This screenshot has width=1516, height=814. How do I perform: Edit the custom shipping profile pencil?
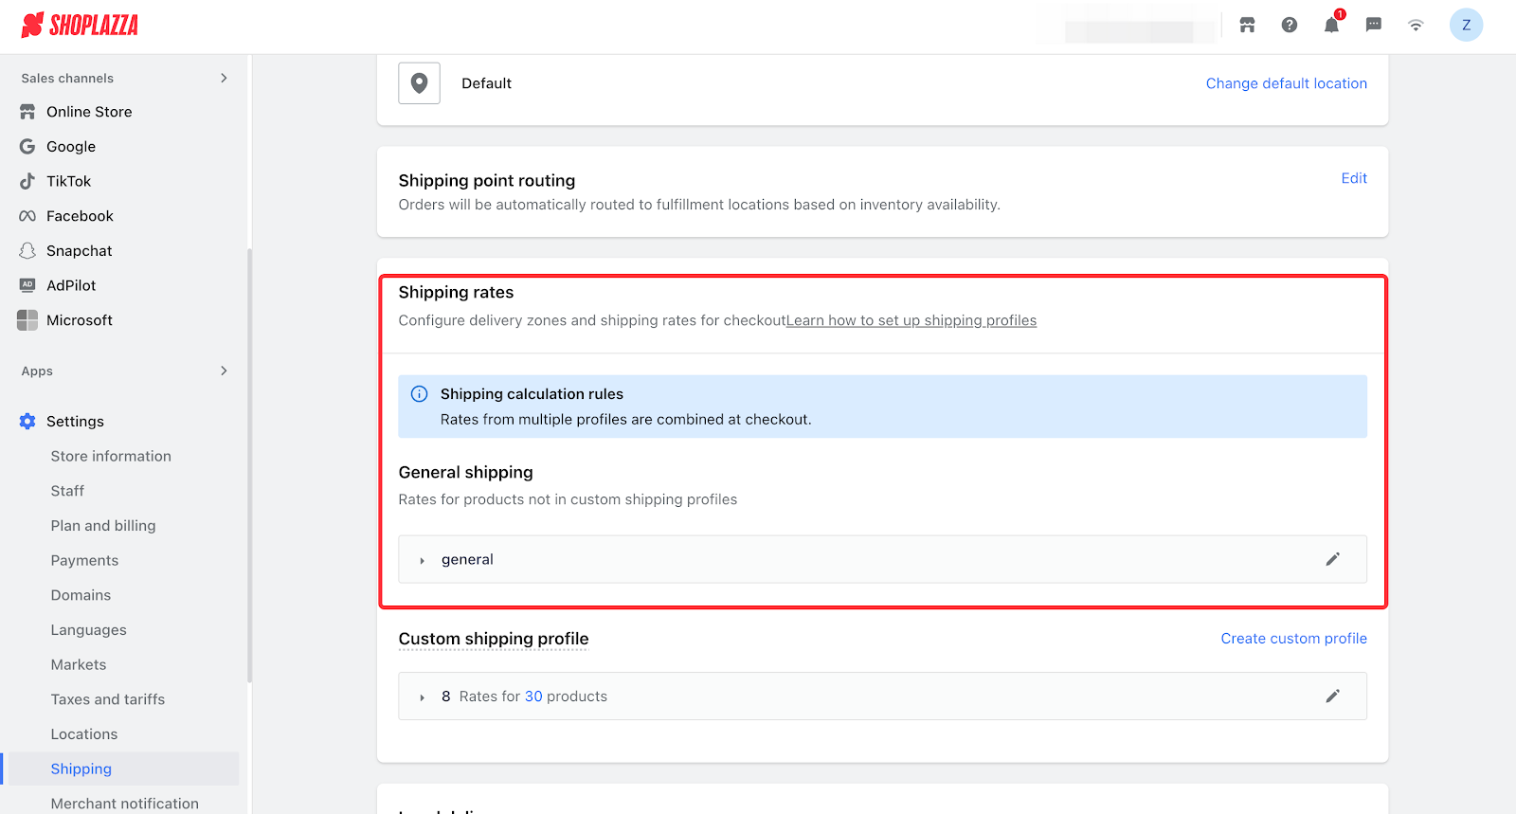pyautogui.click(x=1332, y=696)
